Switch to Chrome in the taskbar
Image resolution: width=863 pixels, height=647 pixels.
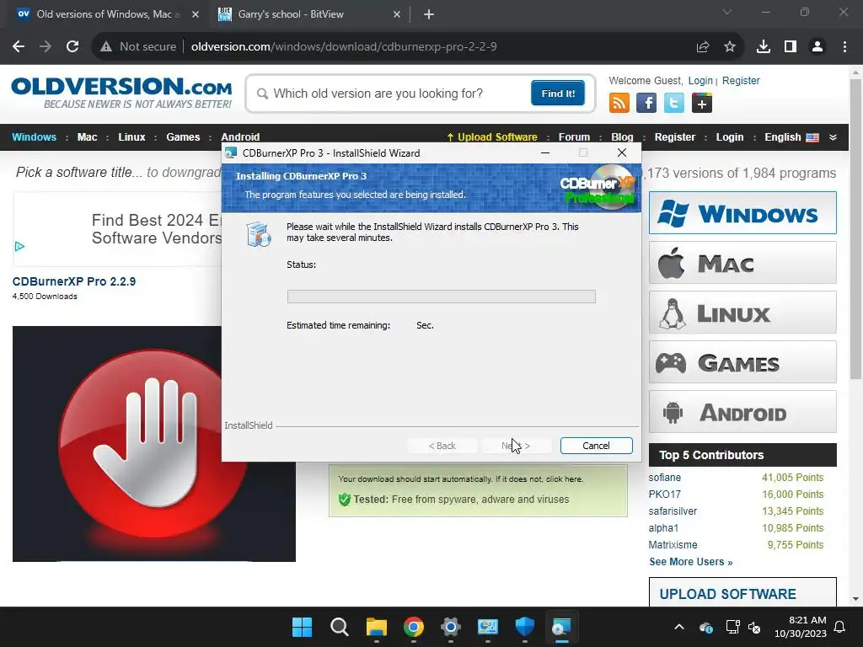[x=413, y=627]
